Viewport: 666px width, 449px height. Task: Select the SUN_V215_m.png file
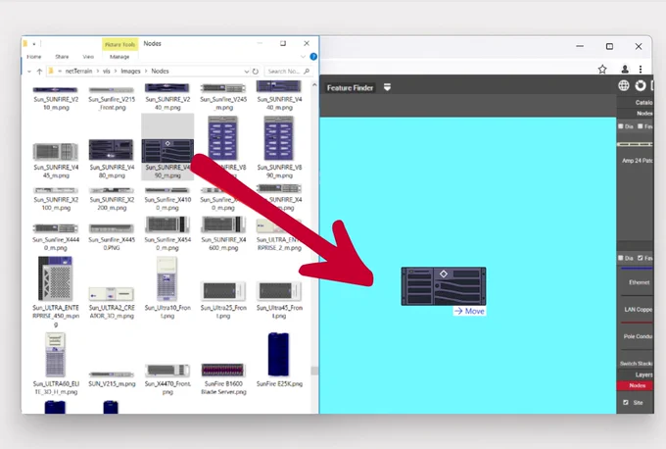pyautogui.click(x=112, y=379)
